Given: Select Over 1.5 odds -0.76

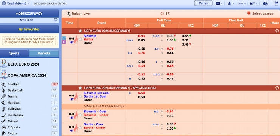Looking at the screenshot, I should click(170, 49).
